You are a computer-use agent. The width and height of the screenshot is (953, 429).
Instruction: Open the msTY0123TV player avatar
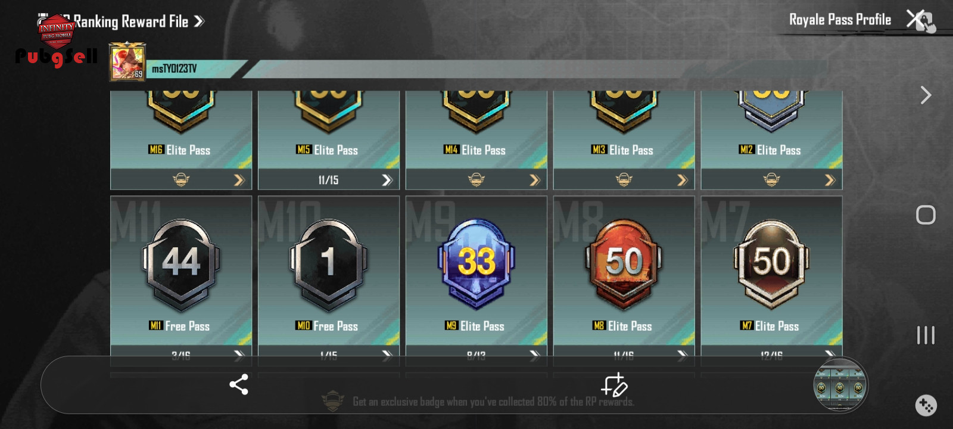(127, 61)
